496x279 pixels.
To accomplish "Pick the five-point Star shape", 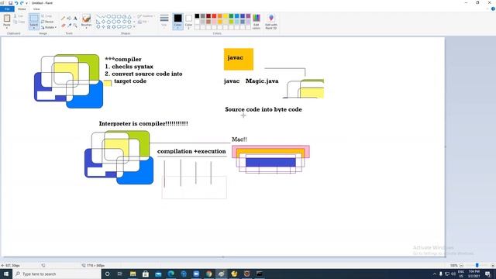I will [108, 27].
